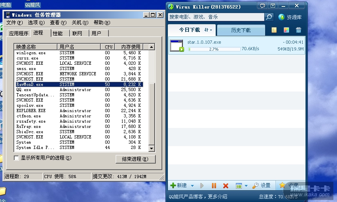The height and width of the screenshot is (202, 337).
Task: Click the colorful picture view icon
Action: [x=286, y=30]
